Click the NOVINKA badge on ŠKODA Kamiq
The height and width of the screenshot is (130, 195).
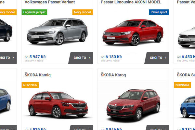[x=30, y=85]
